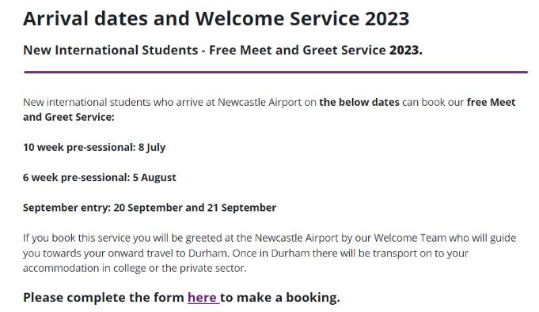The width and height of the screenshot is (539, 312).
Task: Open the "here" booking form link
Action: coord(202,297)
